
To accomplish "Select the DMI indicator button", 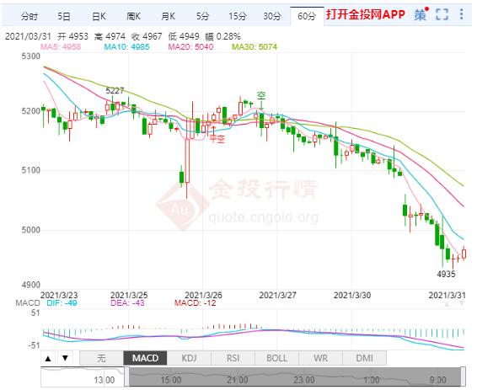I will 364,358.
